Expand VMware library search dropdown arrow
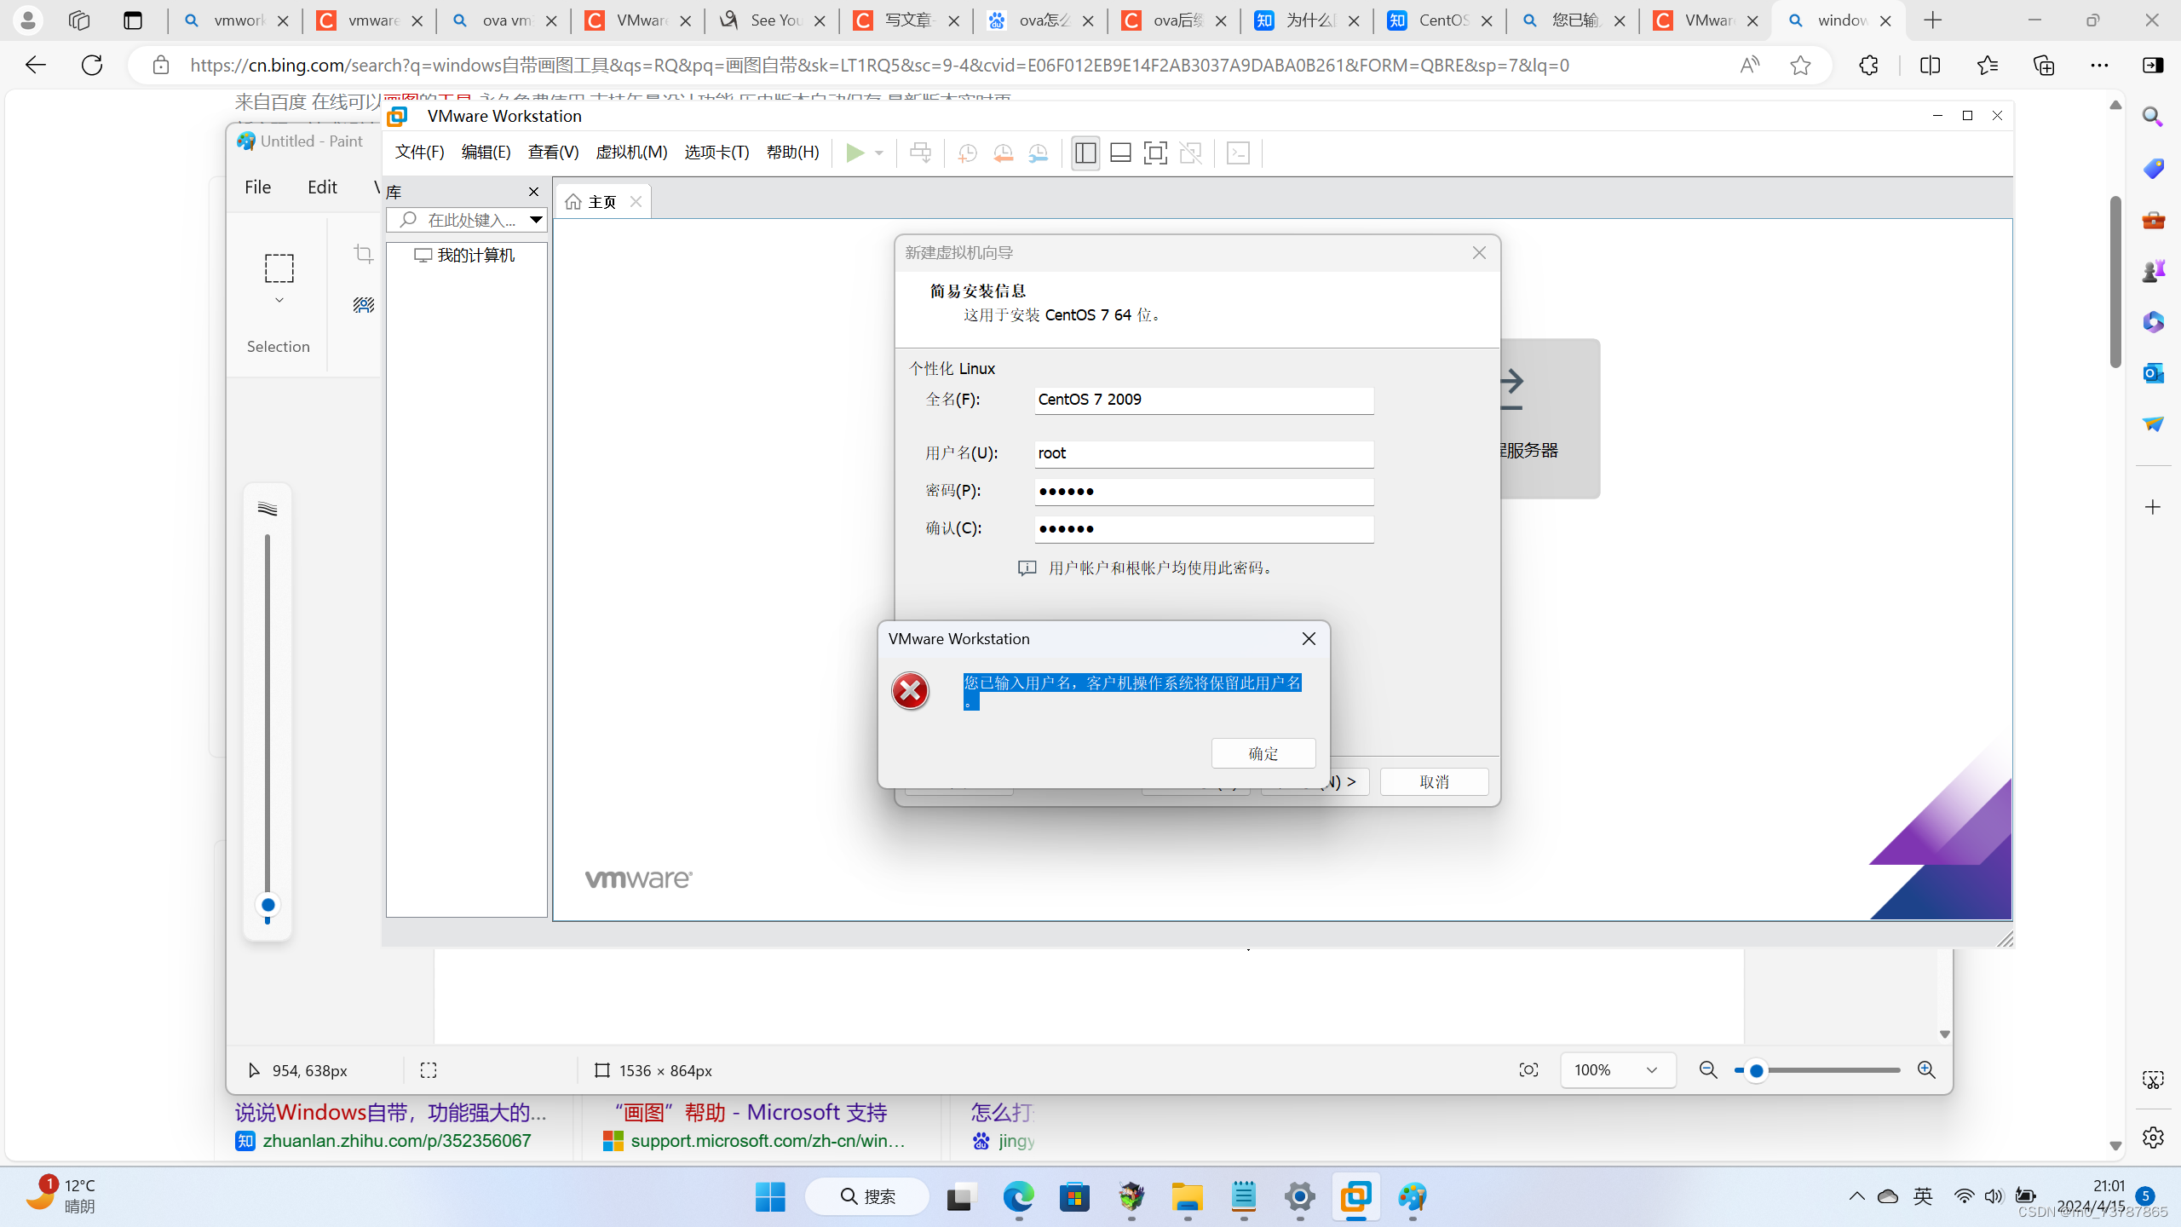 [x=536, y=220]
